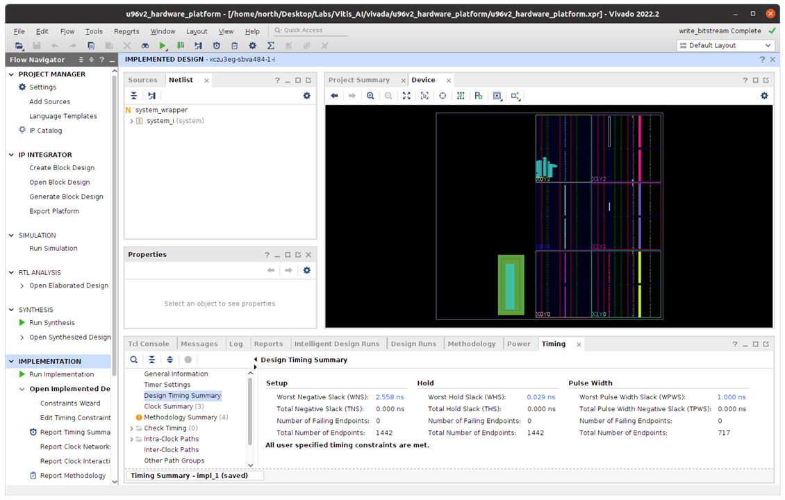Image resolution: width=785 pixels, height=500 pixels.
Task: Open Settings gear in main toolbar
Action: [252, 46]
